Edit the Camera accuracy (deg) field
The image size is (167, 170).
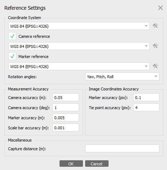click(66, 107)
